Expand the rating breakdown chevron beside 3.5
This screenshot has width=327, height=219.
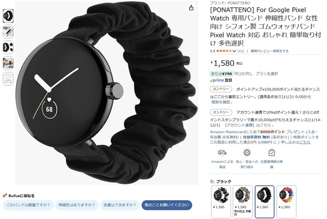[x=234, y=51]
